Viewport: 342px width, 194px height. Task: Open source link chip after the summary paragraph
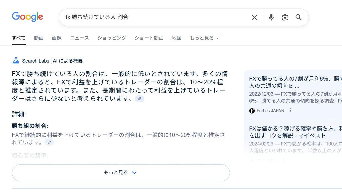point(139,99)
